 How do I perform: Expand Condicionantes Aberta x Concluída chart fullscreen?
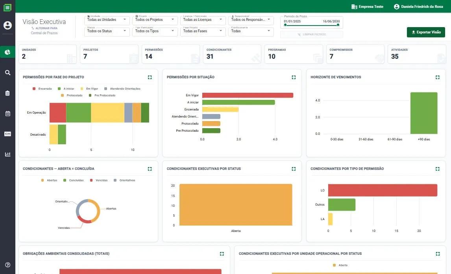150,169
